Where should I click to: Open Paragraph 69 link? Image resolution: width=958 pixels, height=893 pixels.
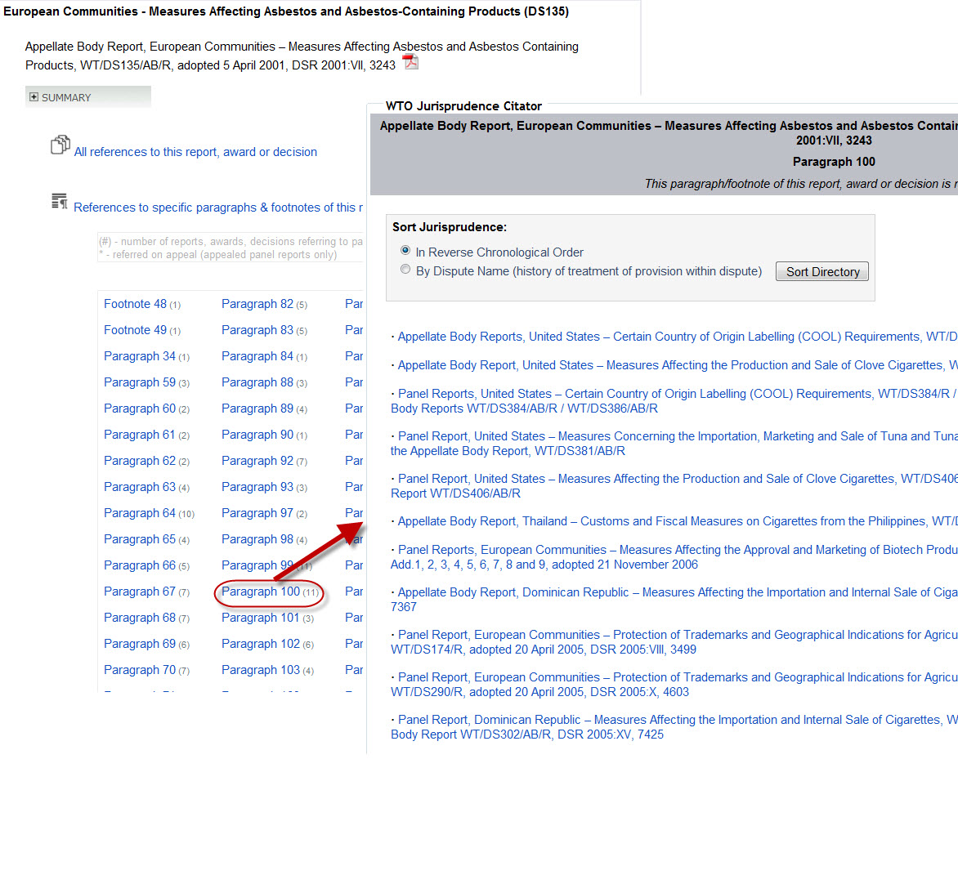[x=139, y=645]
